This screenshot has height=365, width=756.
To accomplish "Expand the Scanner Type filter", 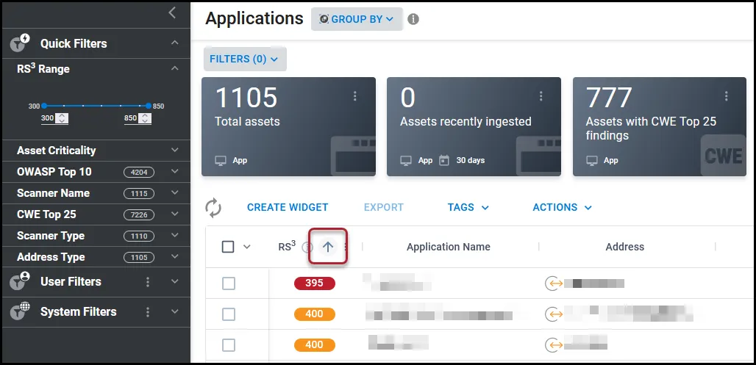I will 175,236.
